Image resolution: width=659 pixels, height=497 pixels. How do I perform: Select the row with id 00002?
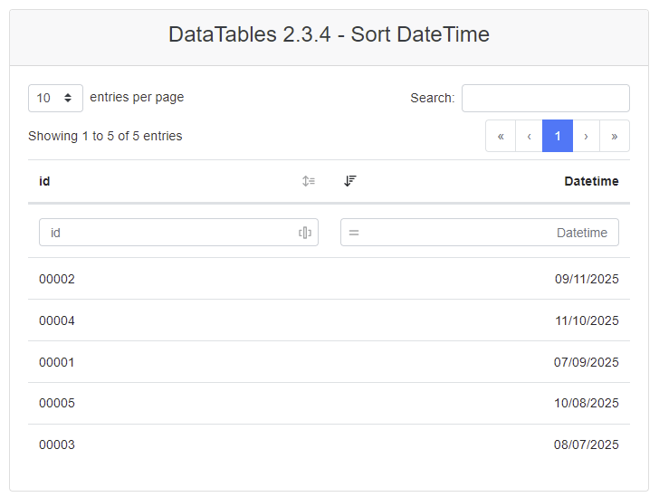[x=57, y=279]
